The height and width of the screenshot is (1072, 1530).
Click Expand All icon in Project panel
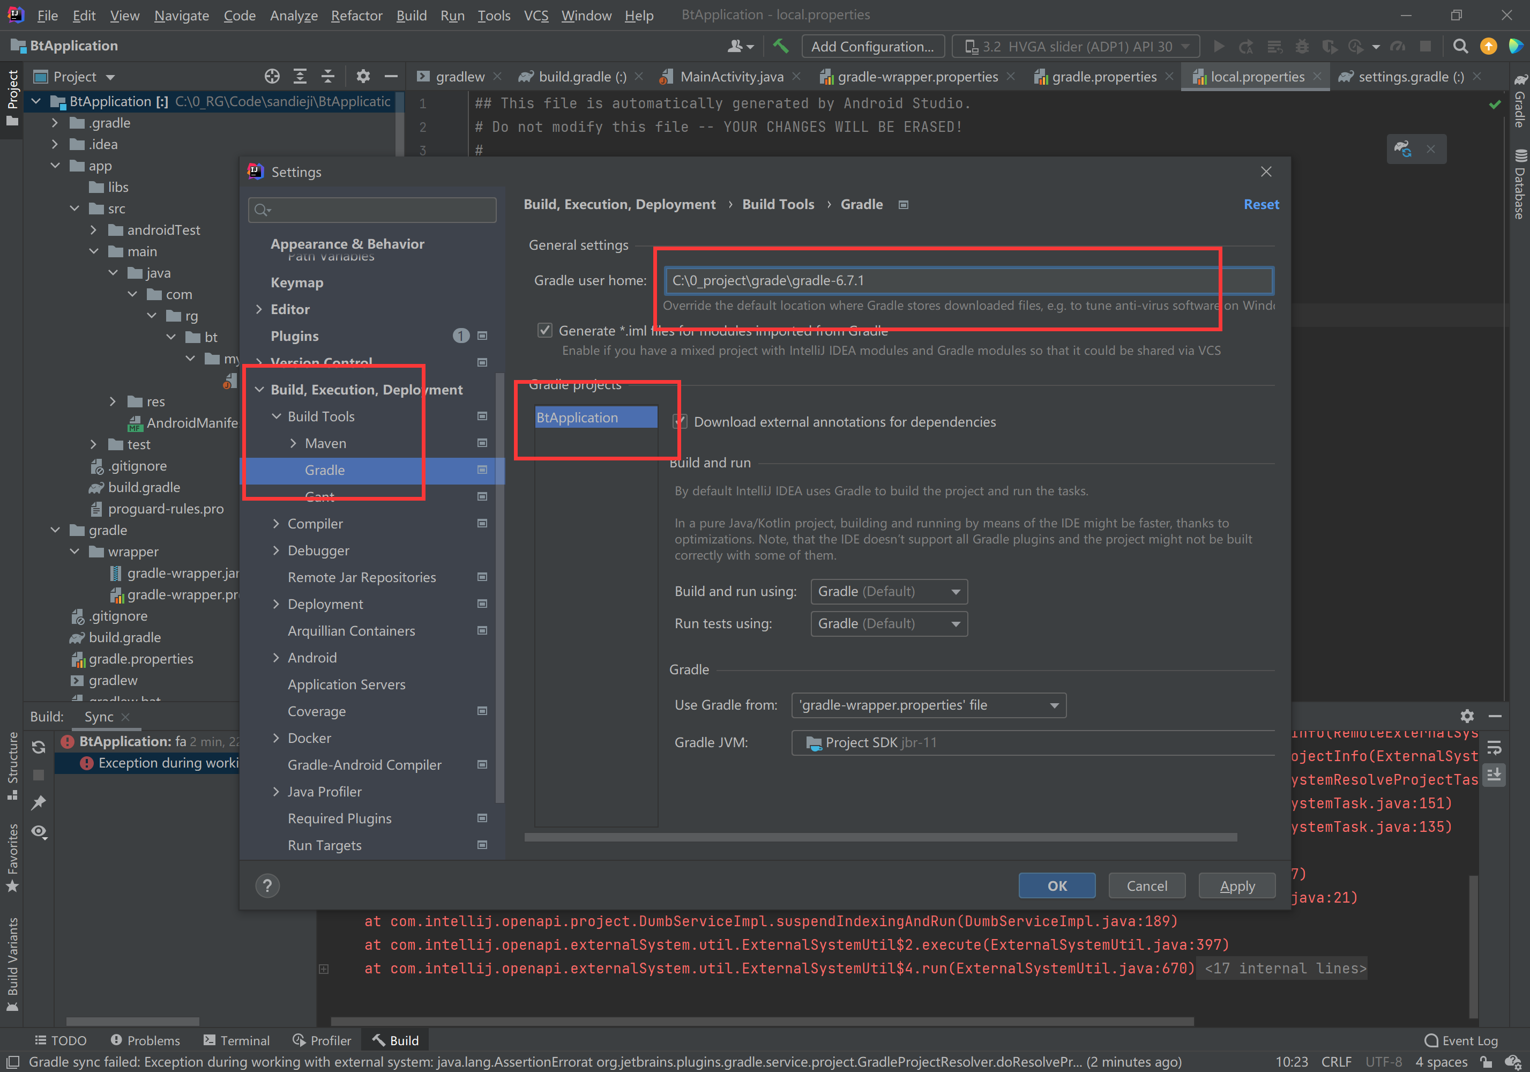click(300, 77)
